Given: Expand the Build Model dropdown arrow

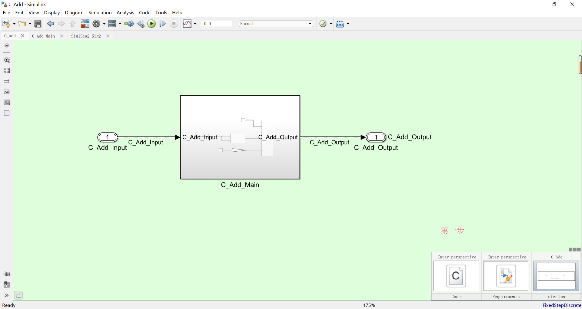Looking at the screenshot, I should [x=348, y=24].
